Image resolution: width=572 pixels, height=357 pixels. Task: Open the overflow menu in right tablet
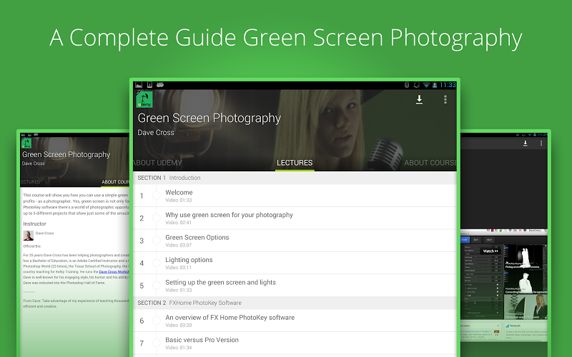coord(541,144)
